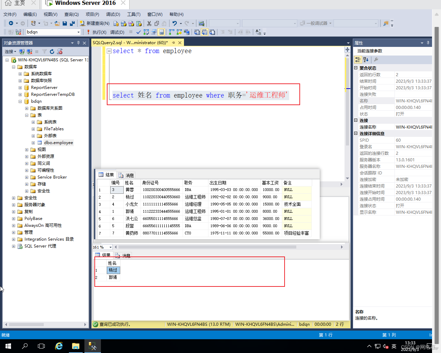Expand the ReportServer database node
The height and width of the screenshot is (353, 441).
click(20, 88)
